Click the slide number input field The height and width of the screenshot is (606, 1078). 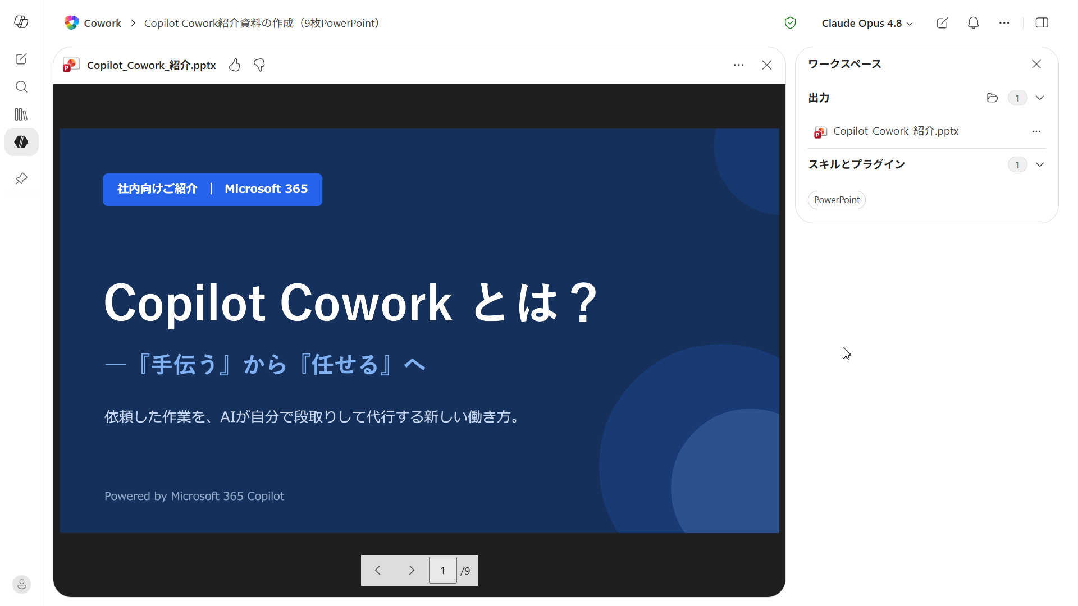tap(442, 570)
